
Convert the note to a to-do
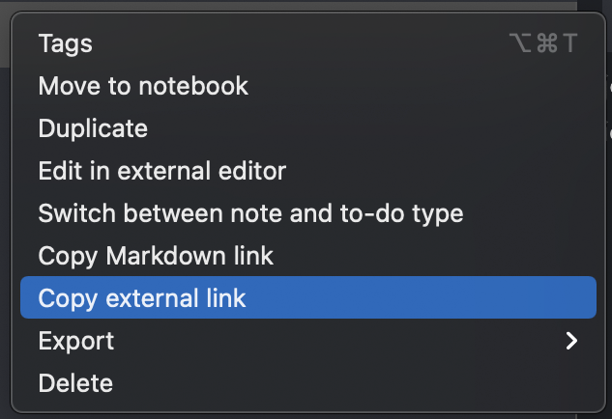pyautogui.click(x=308, y=212)
